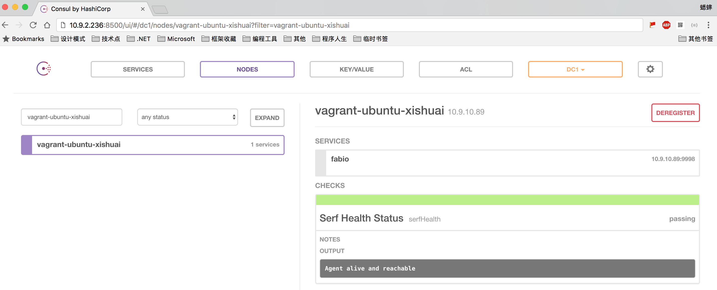Viewport: 717px width, 290px height.
Task: Open the 临时书签 bookmark folder
Action: pos(371,39)
